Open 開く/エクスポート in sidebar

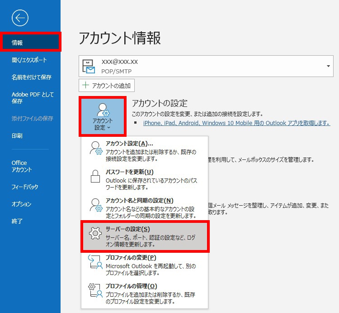point(29,60)
